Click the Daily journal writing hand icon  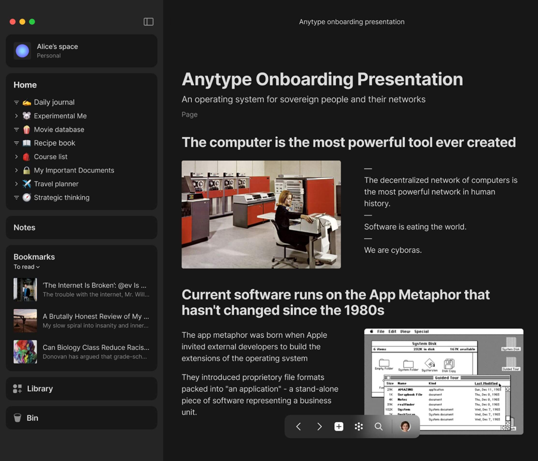pyautogui.click(x=27, y=102)
